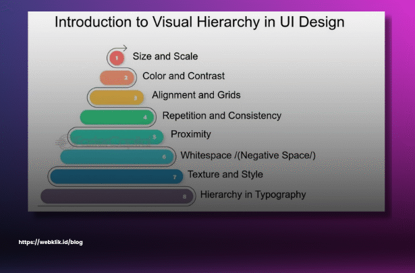Open the https://webklik.id/blog link
Viewport: 415px width, 273px height.
pos(51,243)
